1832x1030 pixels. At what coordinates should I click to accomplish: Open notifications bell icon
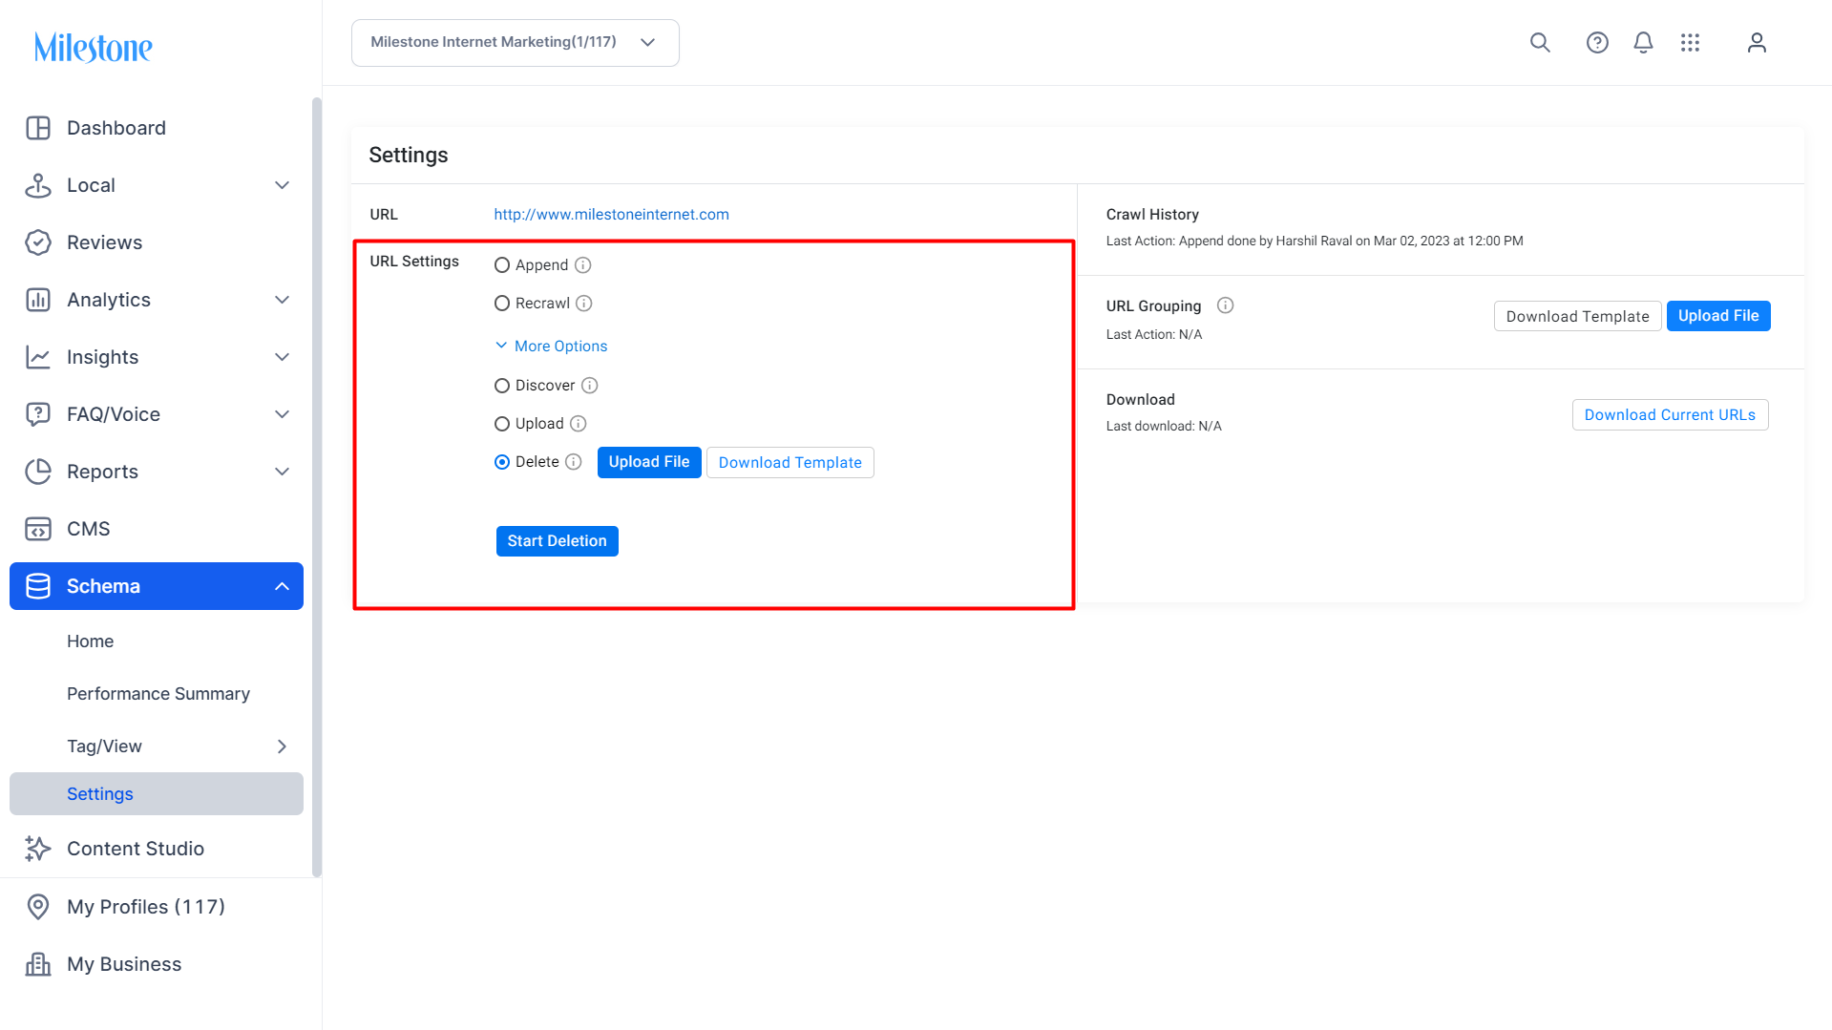pyautogui.click(x=1643, y=43)
